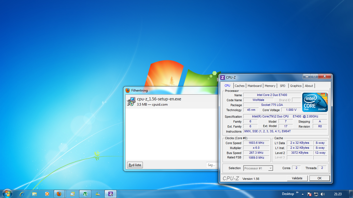This screenshot has width=353, height=198.
Task: Launch Internet Explorer from the taskbar
Action: pos(22,194)
